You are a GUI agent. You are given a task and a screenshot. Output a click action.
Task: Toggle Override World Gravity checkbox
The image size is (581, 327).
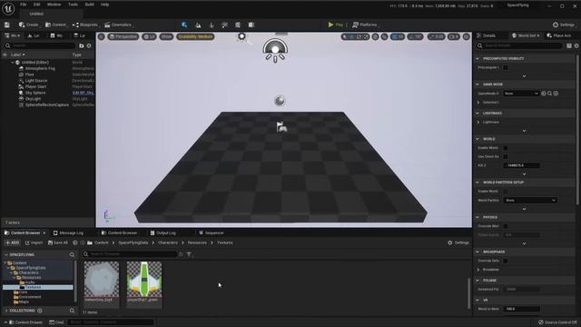coord(506,226)
